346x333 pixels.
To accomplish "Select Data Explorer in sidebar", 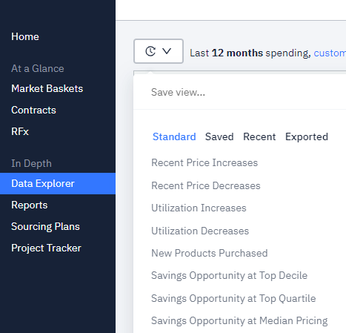I will pyautogui.click(x=58, y=183).
